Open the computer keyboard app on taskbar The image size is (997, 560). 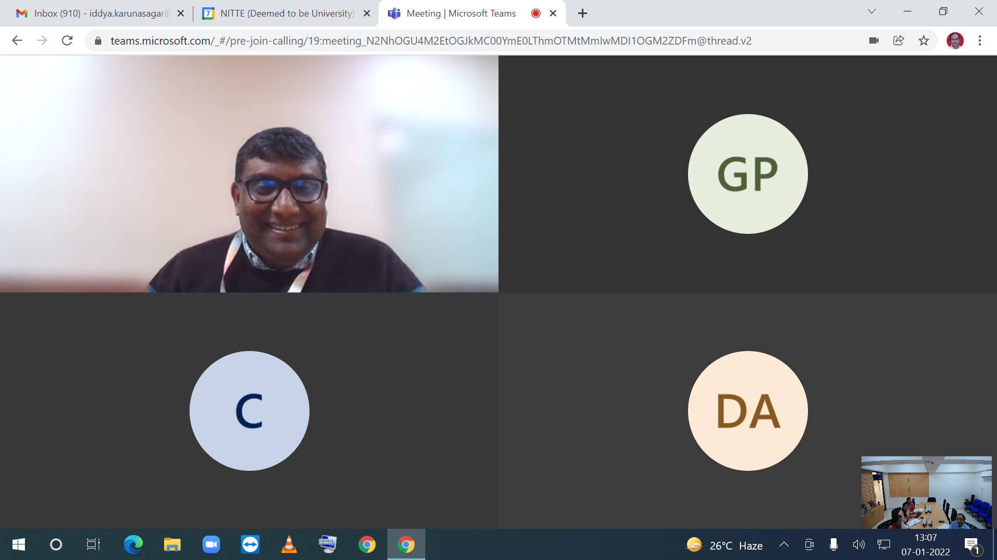tap(328, 544)
